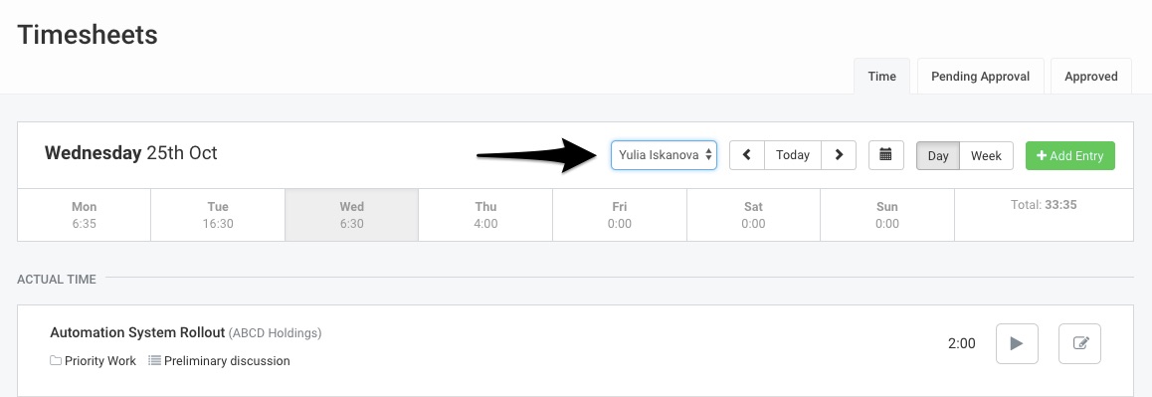
Task: Go to previous day with left arrow
Action: click(x=746, y=155)
